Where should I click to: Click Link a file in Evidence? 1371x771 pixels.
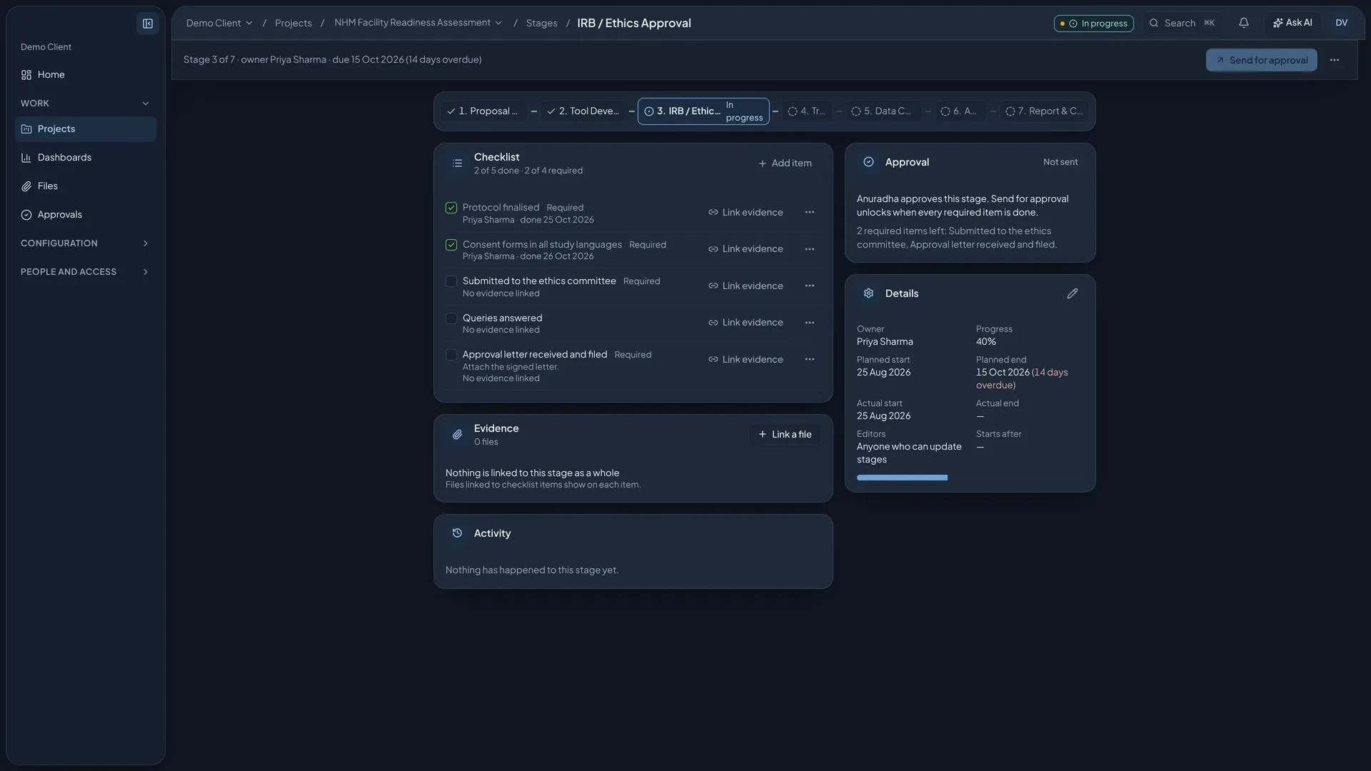[784, 435]
